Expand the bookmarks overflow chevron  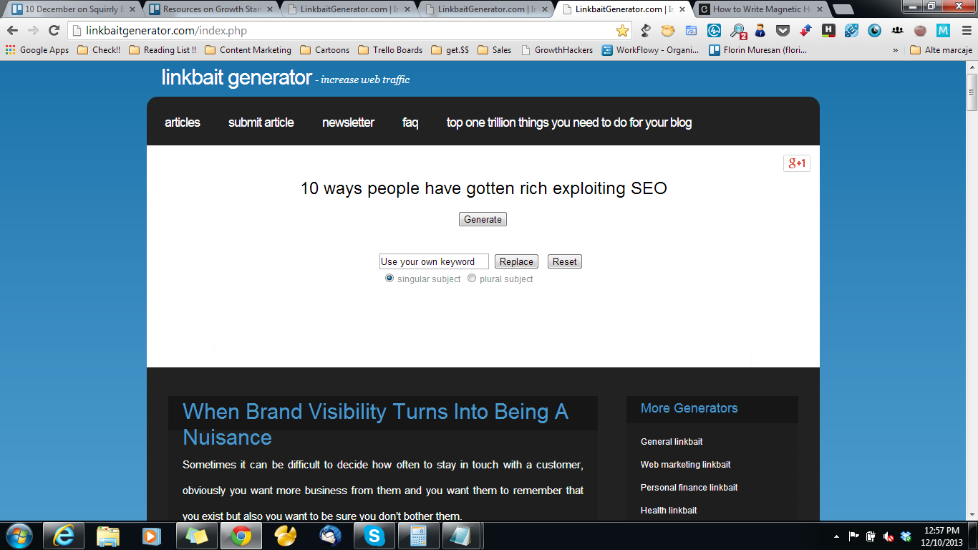point(895,50)
